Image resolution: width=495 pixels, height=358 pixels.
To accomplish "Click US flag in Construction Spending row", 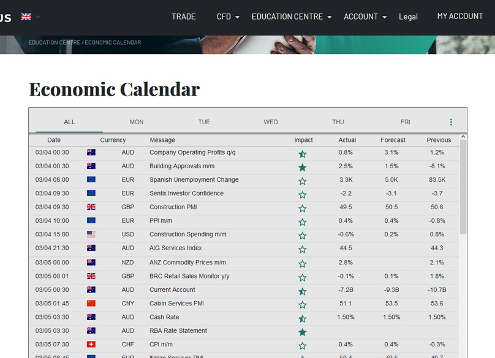I will pos(91,234).
